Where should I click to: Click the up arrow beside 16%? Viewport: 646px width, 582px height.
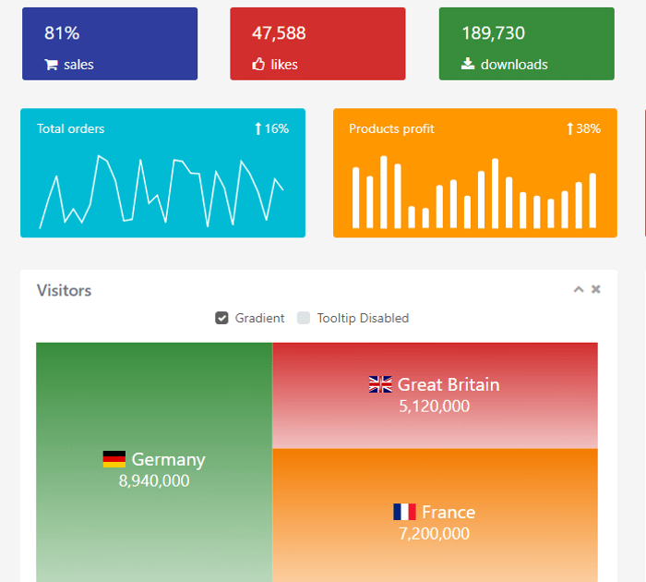(257, 128)
